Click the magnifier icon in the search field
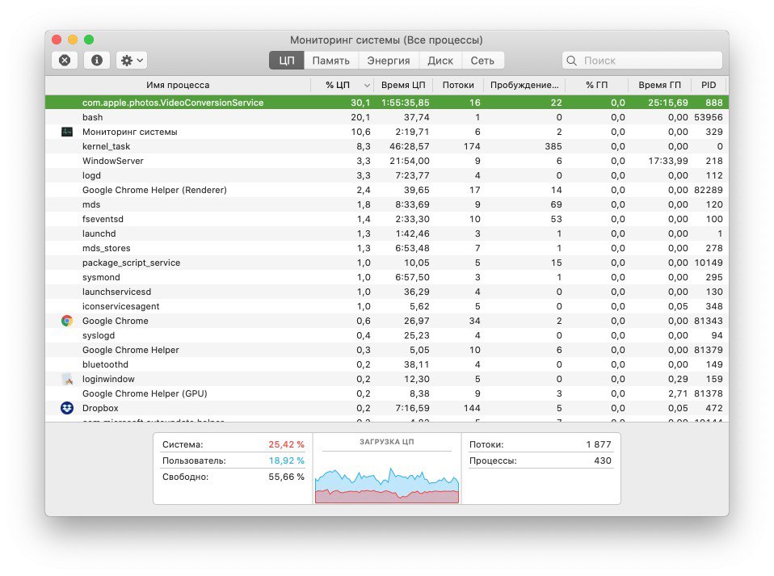The image size is (774, 576). (x=572, y=61)
